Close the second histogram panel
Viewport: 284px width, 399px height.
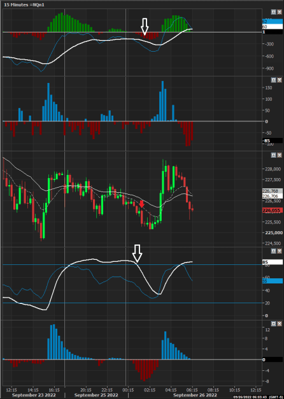point(279,80)
